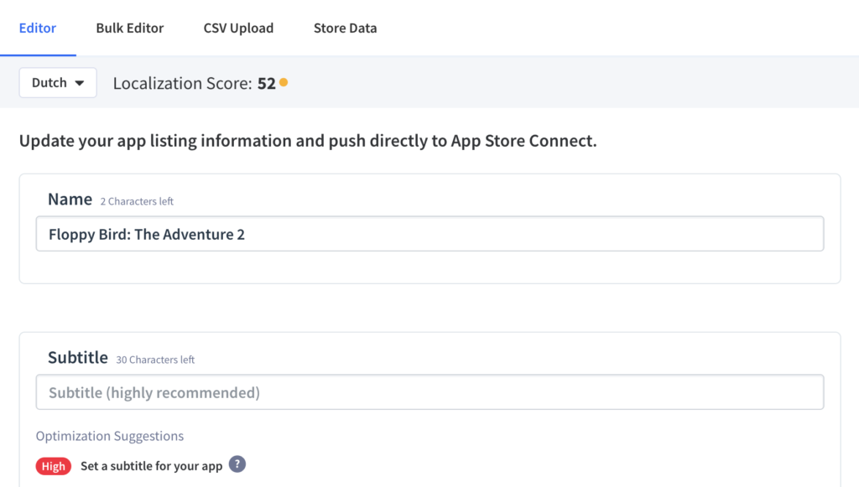Switch to the Bulk Editor tab
Viewport: 859px width, 487px height.
[x=130, y=28]
